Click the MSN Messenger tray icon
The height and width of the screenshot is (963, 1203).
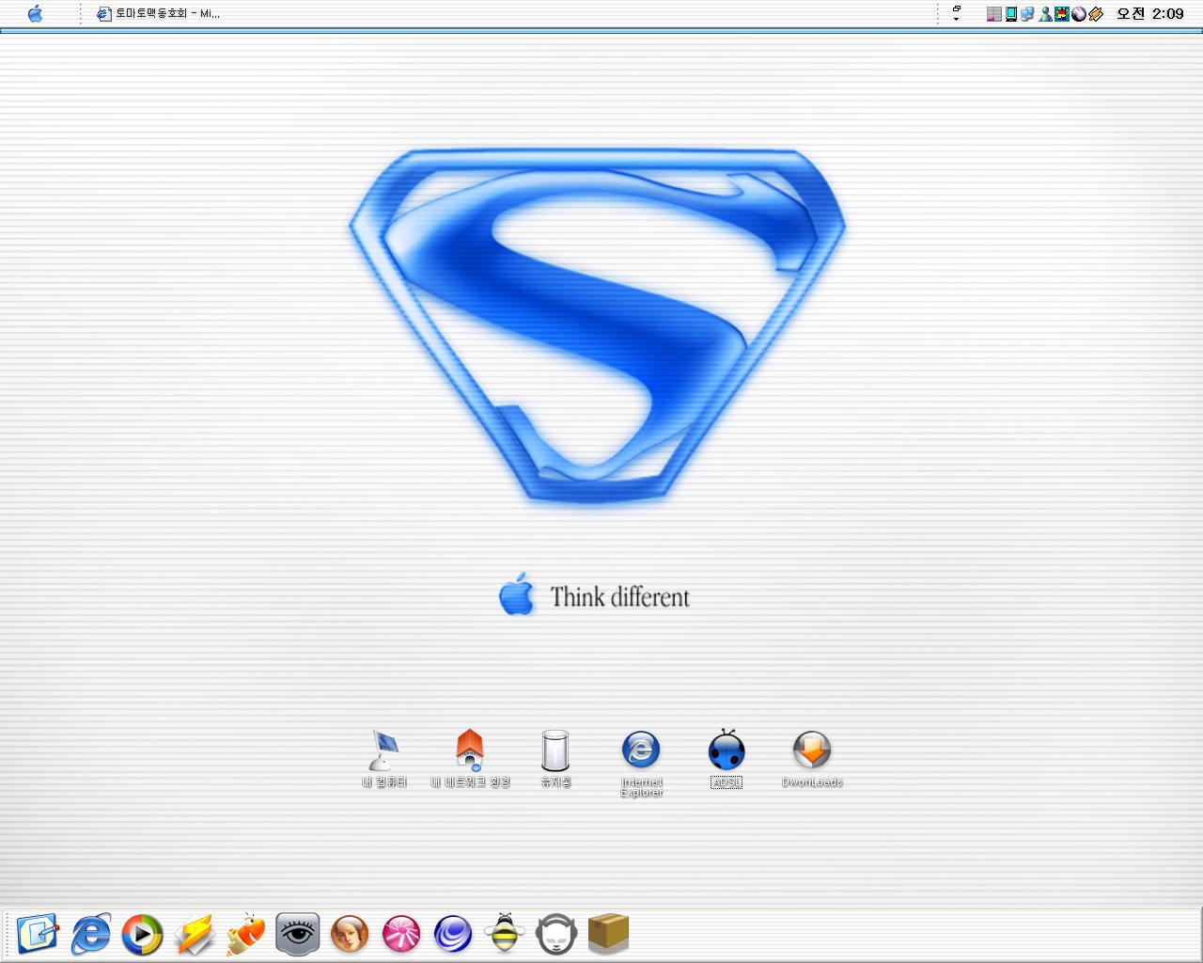(1045, 14)
